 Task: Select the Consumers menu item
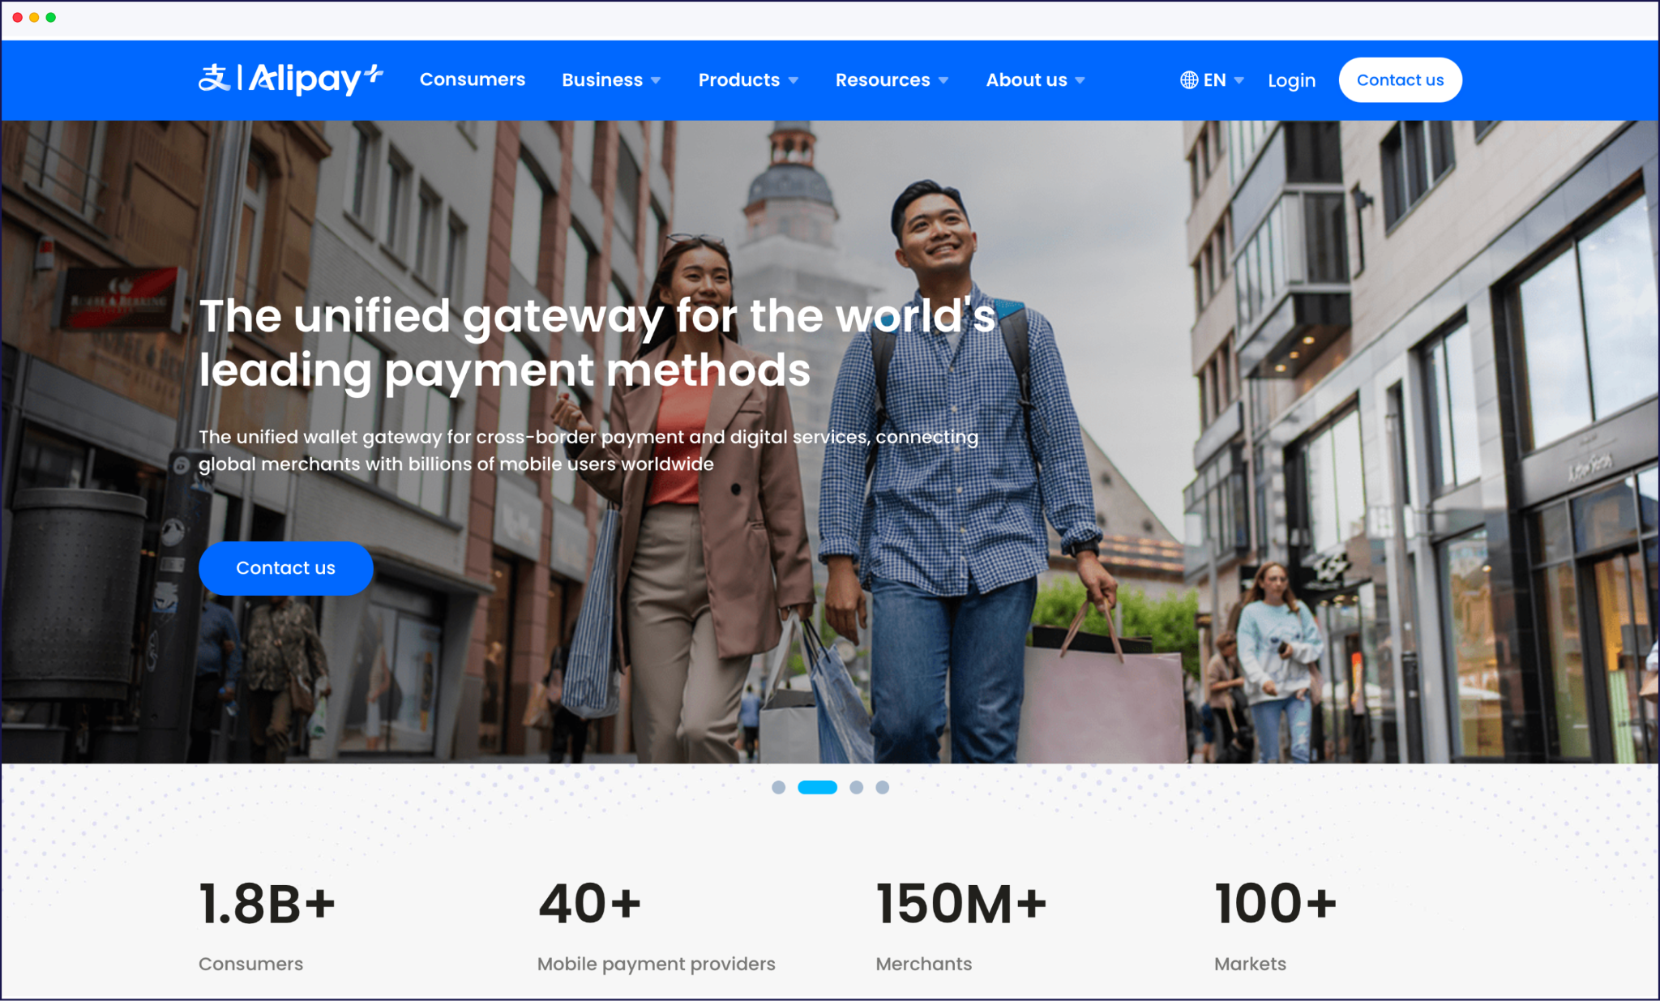pyautogui.click(x=473, y=79)
